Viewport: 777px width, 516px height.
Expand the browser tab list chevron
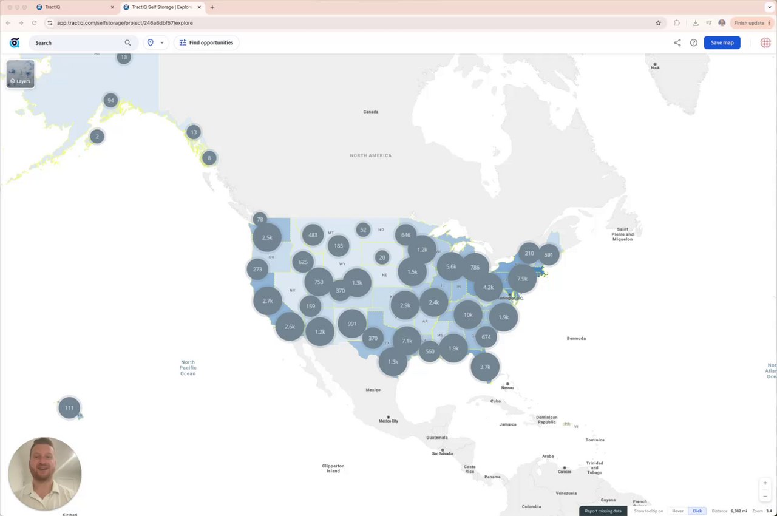click(x=769, y=7)
